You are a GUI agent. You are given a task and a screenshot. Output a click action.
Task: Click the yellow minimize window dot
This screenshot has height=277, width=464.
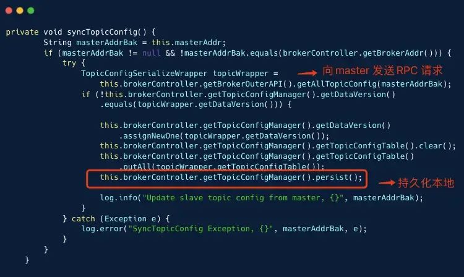point(20,11)
